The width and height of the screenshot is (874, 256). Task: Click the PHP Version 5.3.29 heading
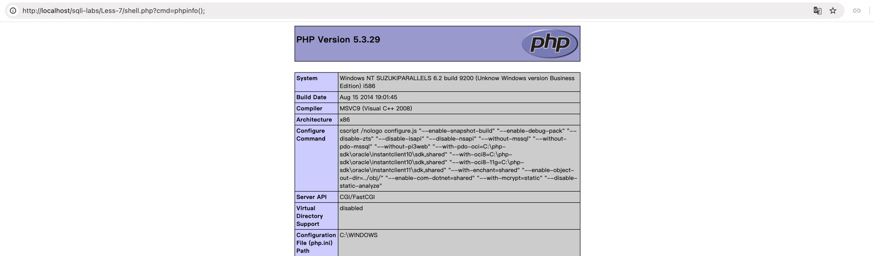(x=338, y=40)
